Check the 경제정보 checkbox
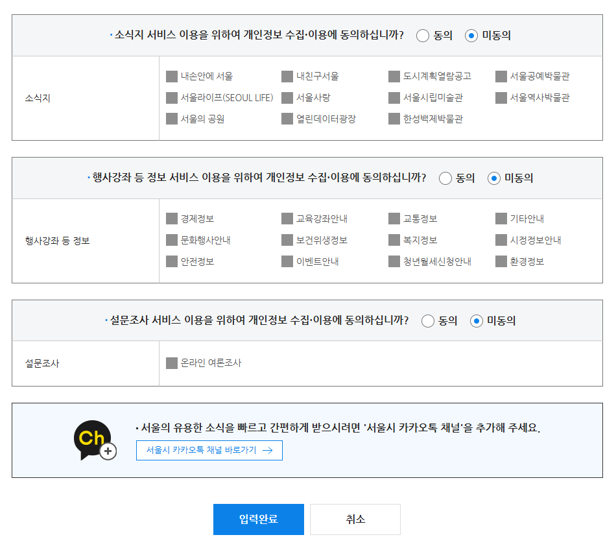The image size is (616, 548). tap(172, 219)
